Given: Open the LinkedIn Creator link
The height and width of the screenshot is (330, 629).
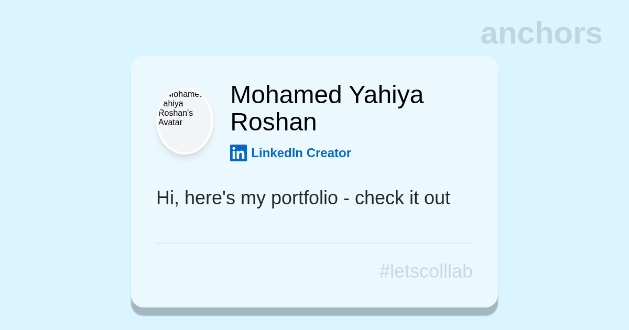Looking at the screenshot, I should tap(301, 153).
